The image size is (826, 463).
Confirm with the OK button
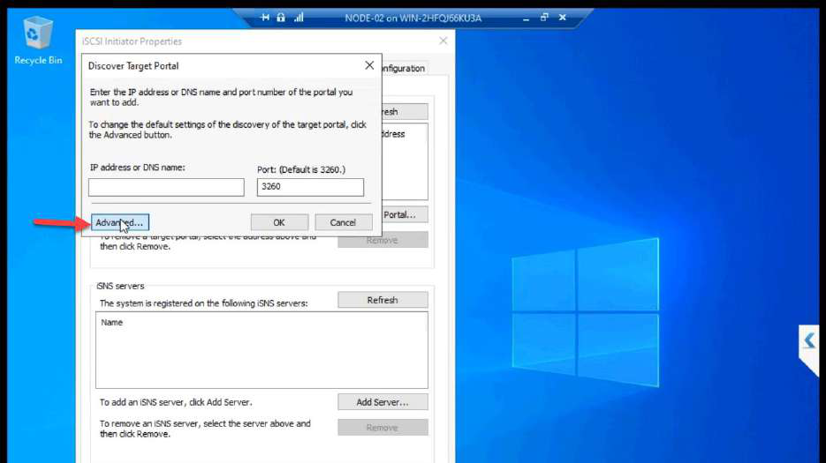pos(279,222)
